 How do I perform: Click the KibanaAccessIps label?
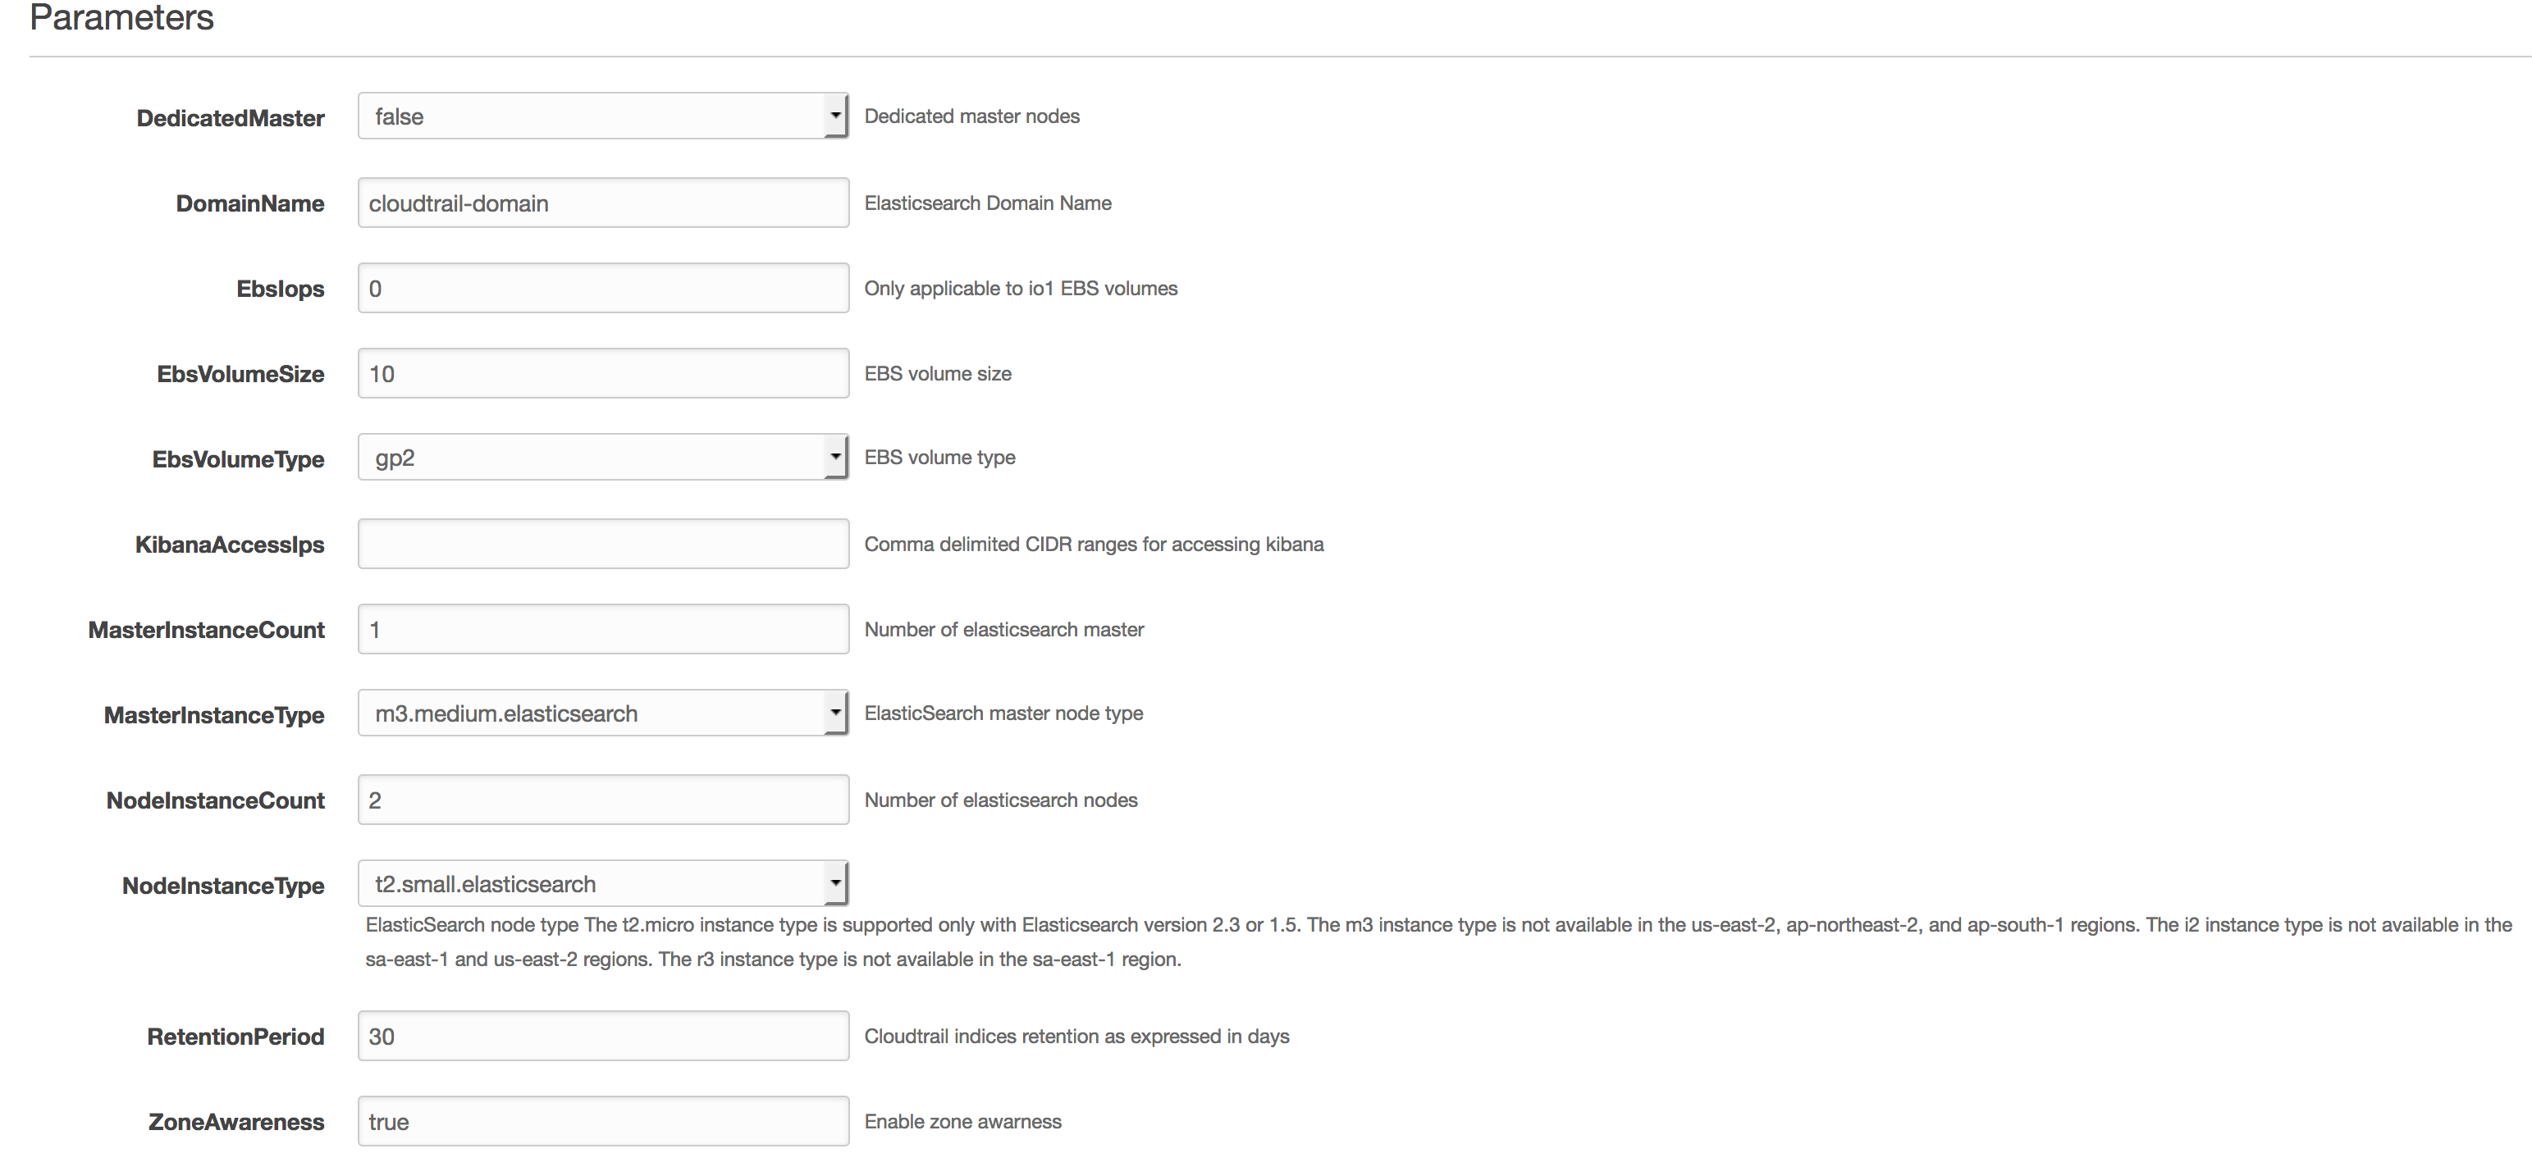point(230,545)
